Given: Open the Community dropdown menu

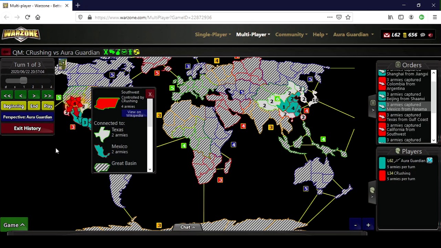Looking at the screenshot, I should pos(291,34).
